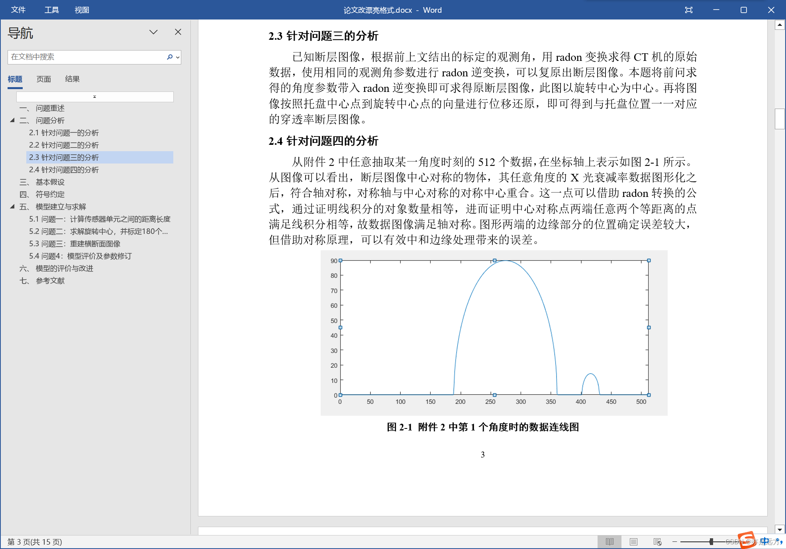The image size is (786, 549).
Task: Open the search options dropdown arrow
Action: coord(178,57)
